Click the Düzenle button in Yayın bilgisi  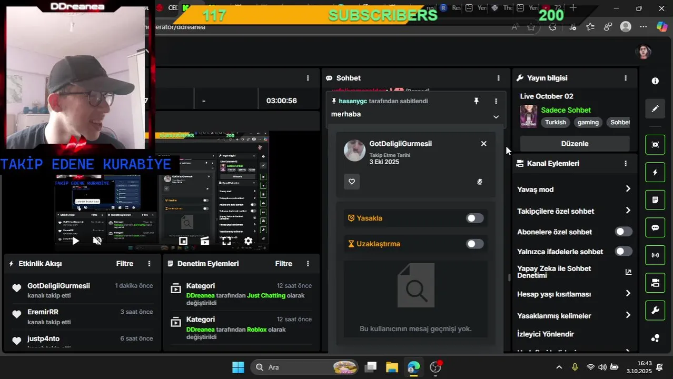pyautogui.click(x=575, y=144)
